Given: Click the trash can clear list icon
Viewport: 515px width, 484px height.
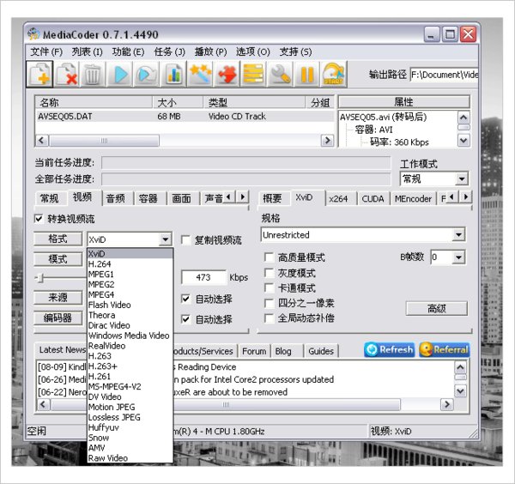Looking at the screenshot, I should 93,75.
